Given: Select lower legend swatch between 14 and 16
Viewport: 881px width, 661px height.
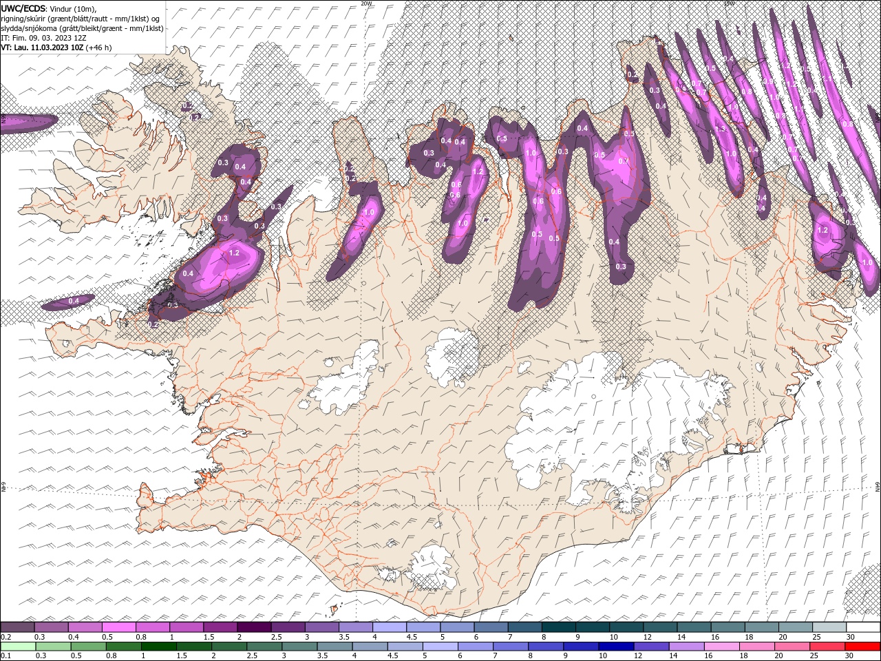Looking at the screenshot, I should pyautogui.click(x=687, y=647).
